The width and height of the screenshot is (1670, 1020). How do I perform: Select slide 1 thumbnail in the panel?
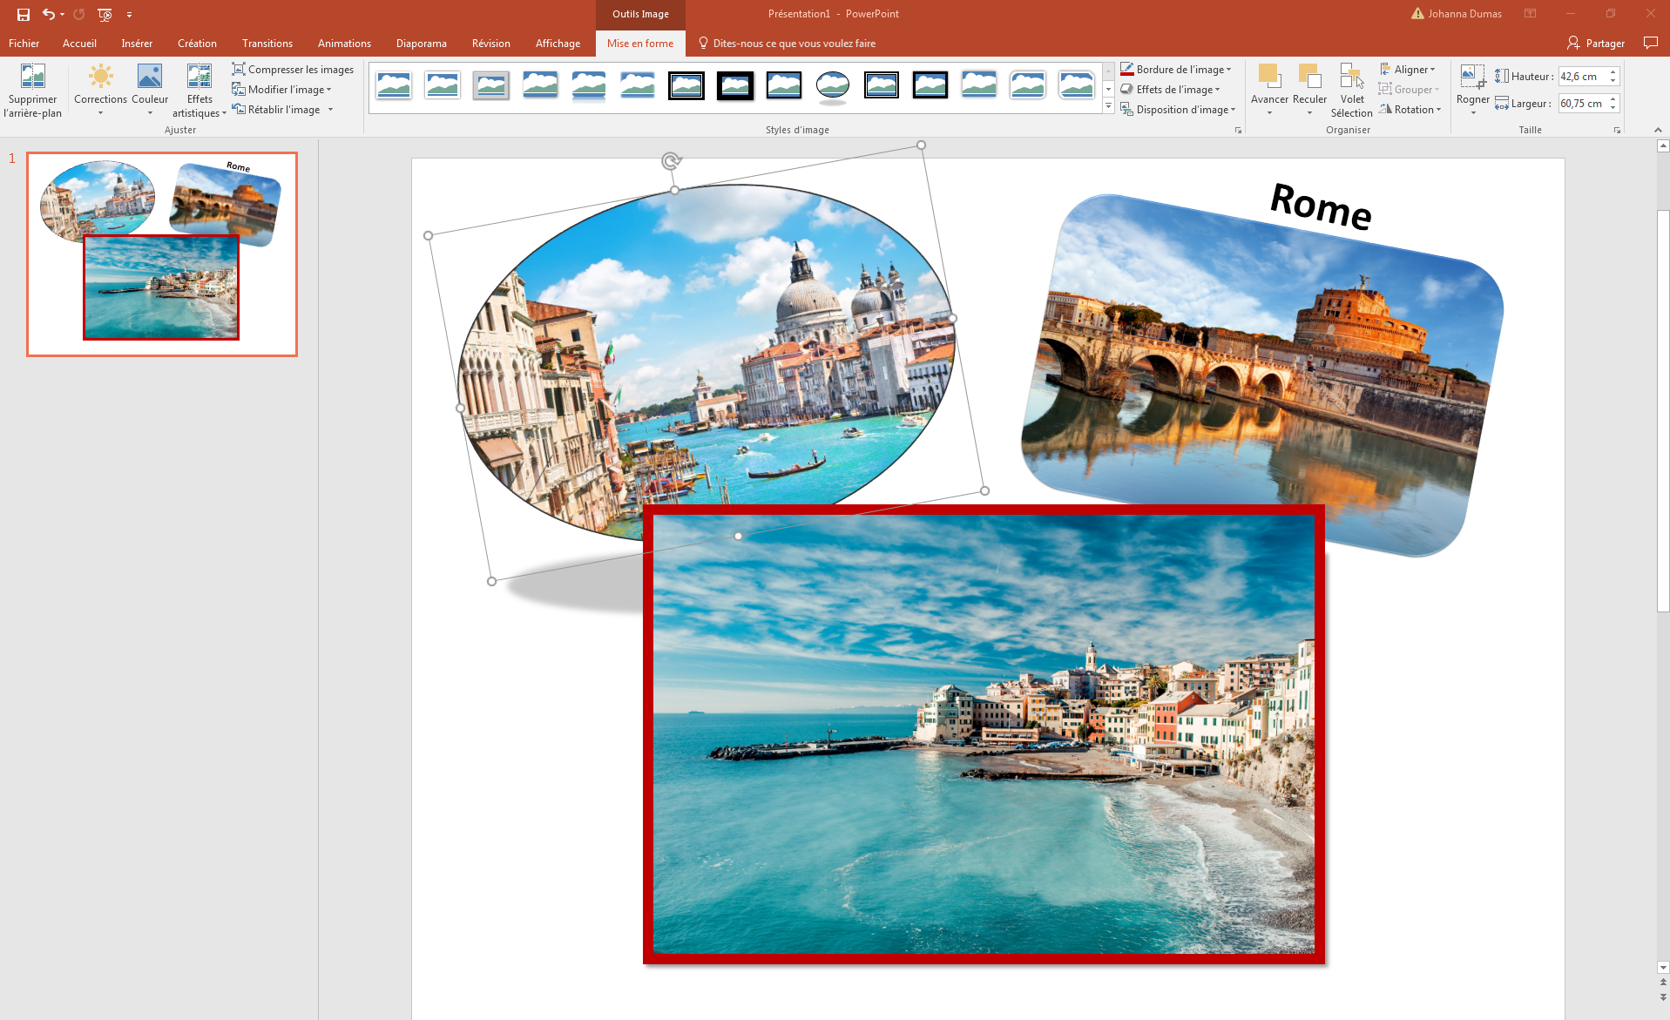tap(160, 252)
